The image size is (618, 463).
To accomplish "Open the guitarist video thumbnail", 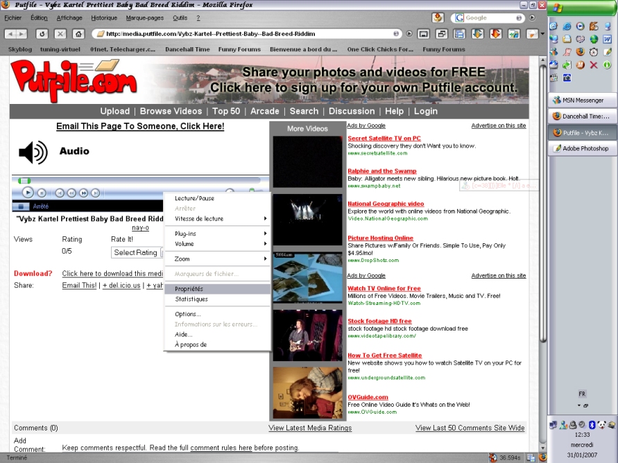I will 307,335.
